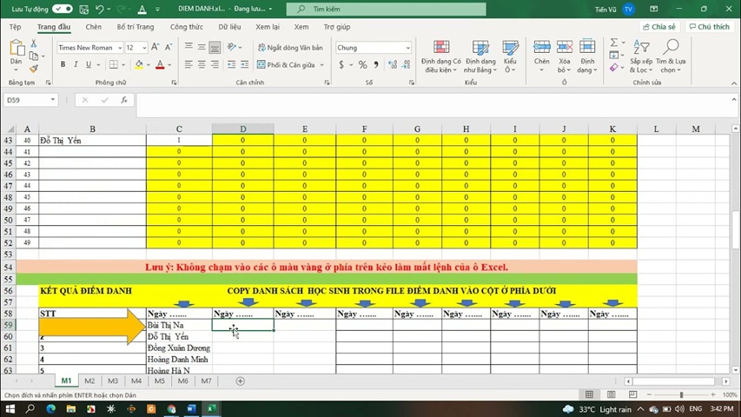The image size is (741, 417).
Task: Toggle the Underline formatting button
Action: 88,64
